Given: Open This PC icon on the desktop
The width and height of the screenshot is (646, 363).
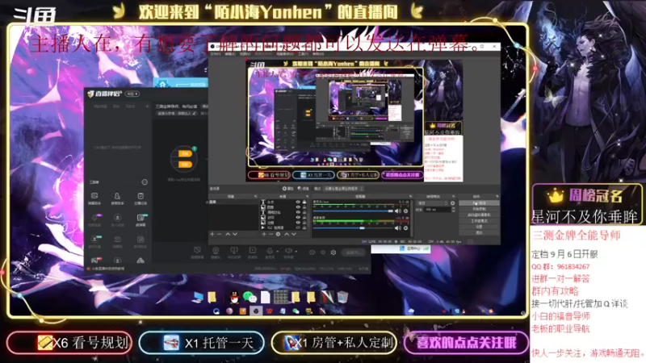Looking at the screenshot, I should pos(198,297).
